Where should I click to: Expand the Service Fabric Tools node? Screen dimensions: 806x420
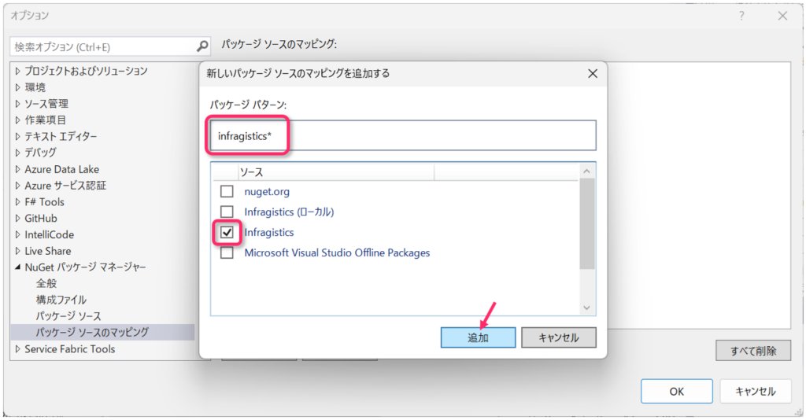point(17,349)
